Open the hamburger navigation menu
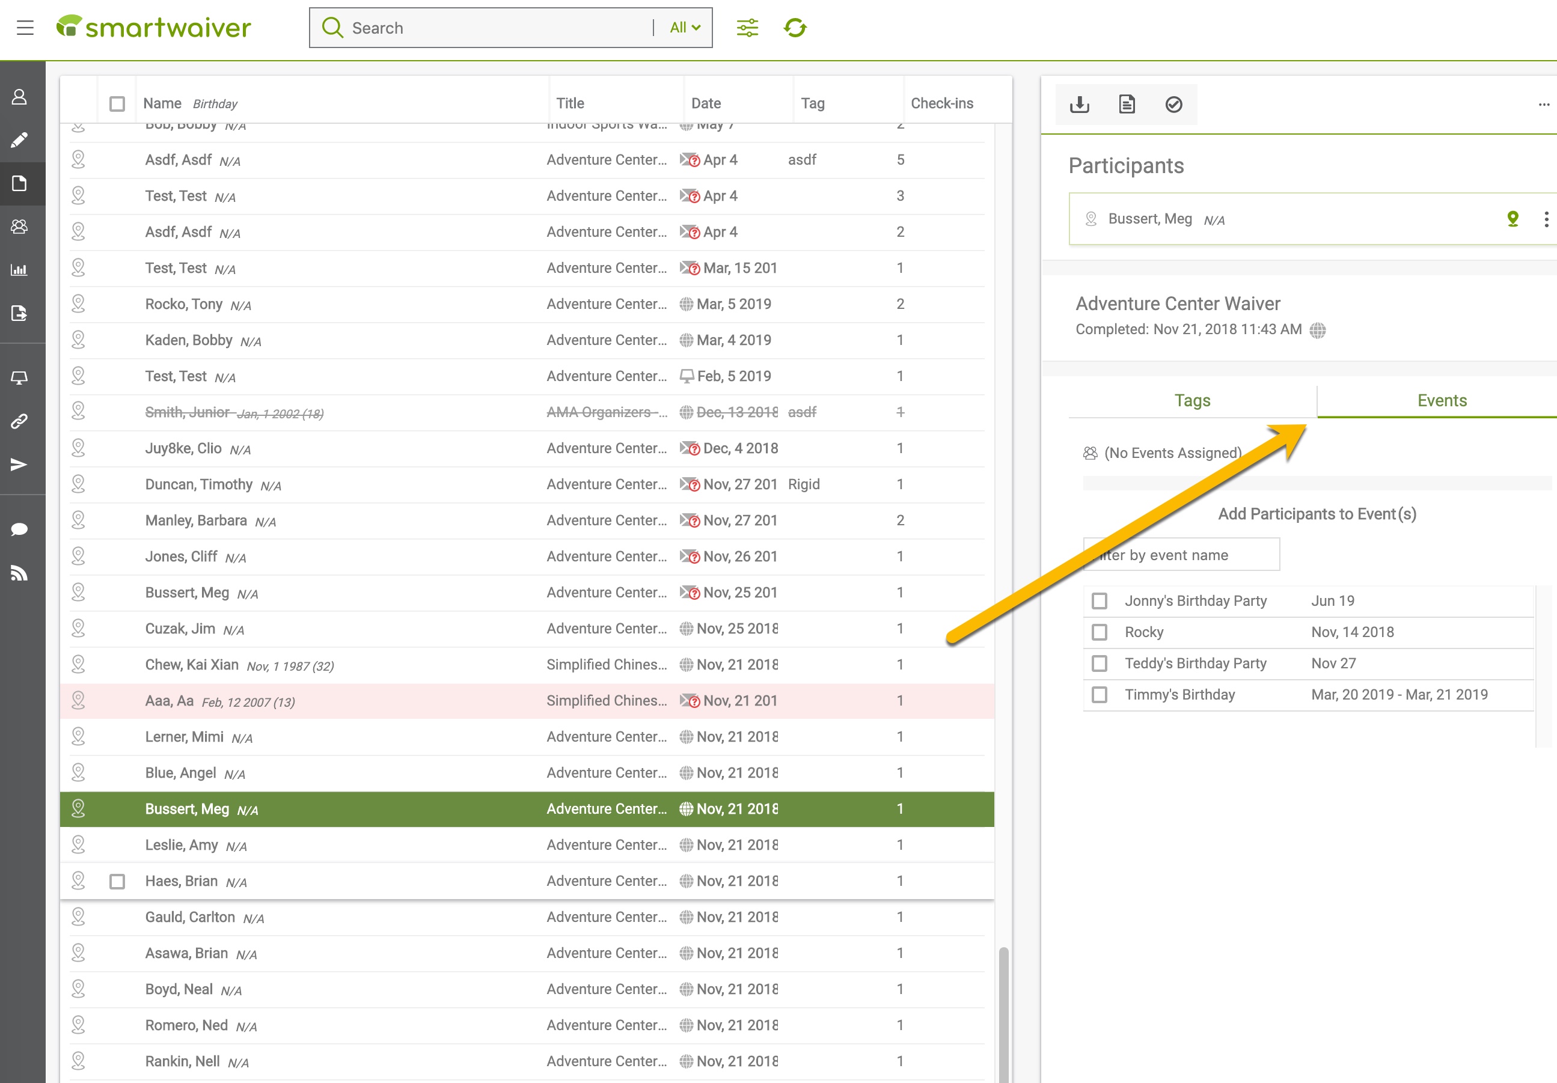This screenshot has height=1083, width=1557. 25,28
